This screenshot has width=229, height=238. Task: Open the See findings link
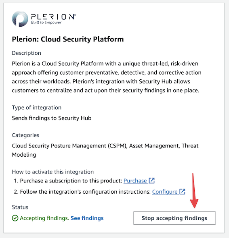(x=87, y=218)
